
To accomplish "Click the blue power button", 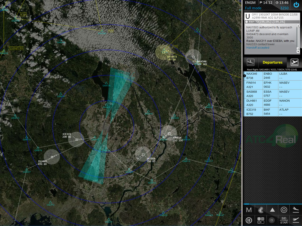I will coord(296,5).
